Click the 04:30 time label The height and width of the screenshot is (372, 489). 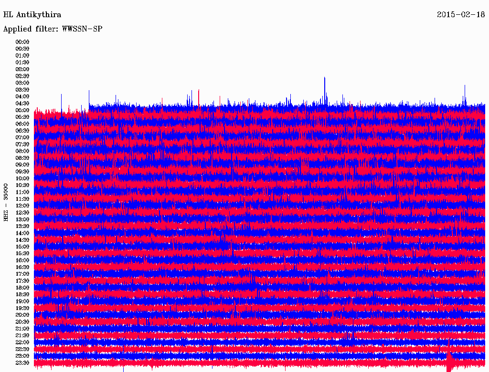click(22, 103)
